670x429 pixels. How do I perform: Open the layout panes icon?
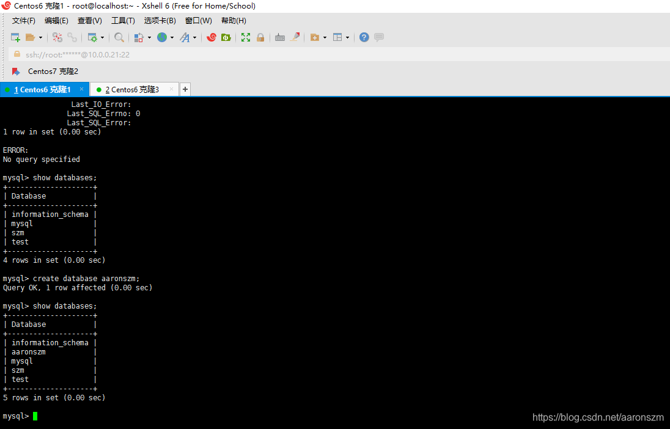pos(337,38)
